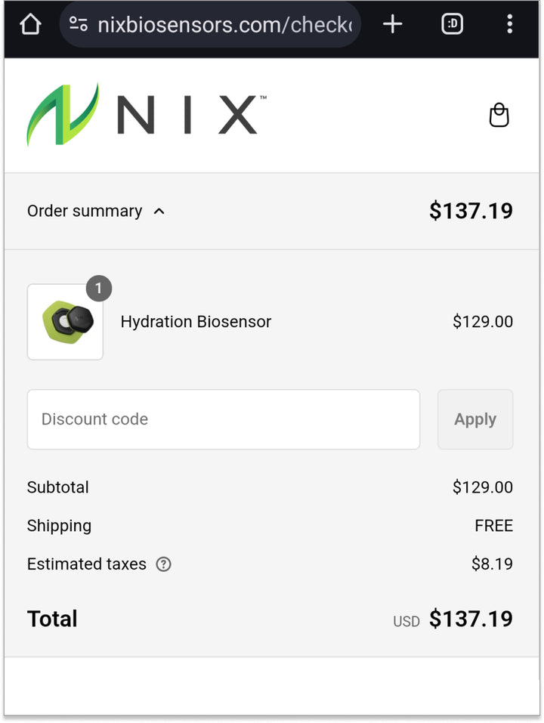Click the chevron next to Order summary

click(x=159, y=212)
